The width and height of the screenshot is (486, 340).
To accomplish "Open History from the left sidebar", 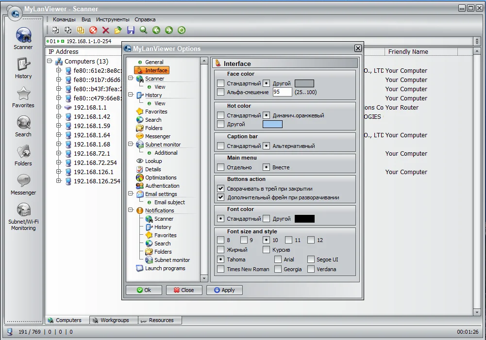I will coord(23,68).
